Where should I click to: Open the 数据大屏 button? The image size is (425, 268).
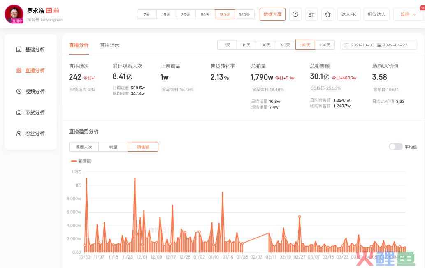point(272,14)
